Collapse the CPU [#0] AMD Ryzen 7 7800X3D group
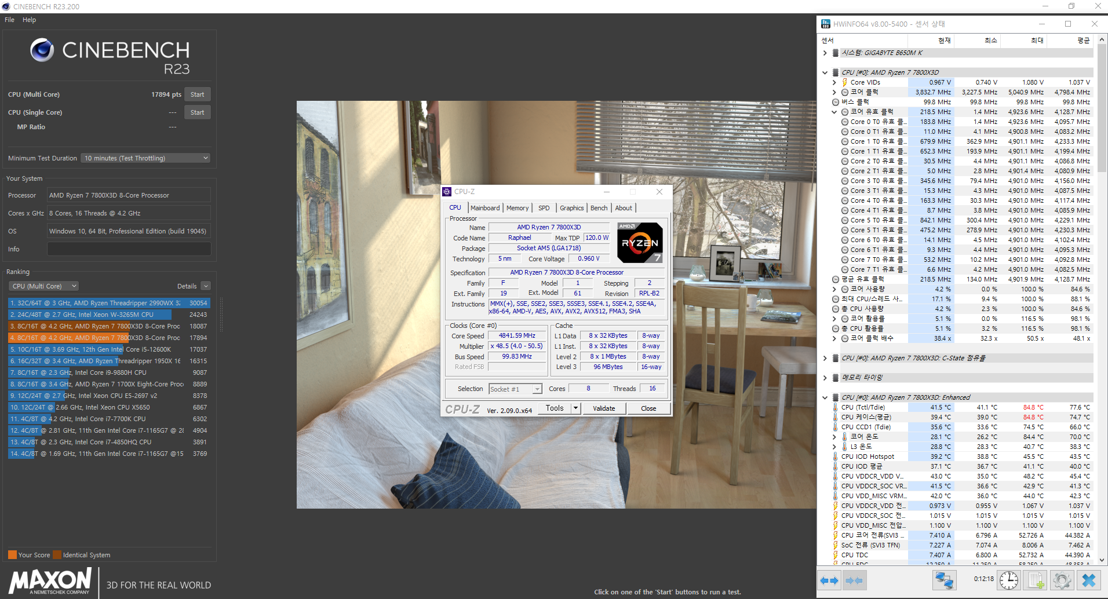The width and height of the screenshot is (1108, 599). tap(825, 72)
